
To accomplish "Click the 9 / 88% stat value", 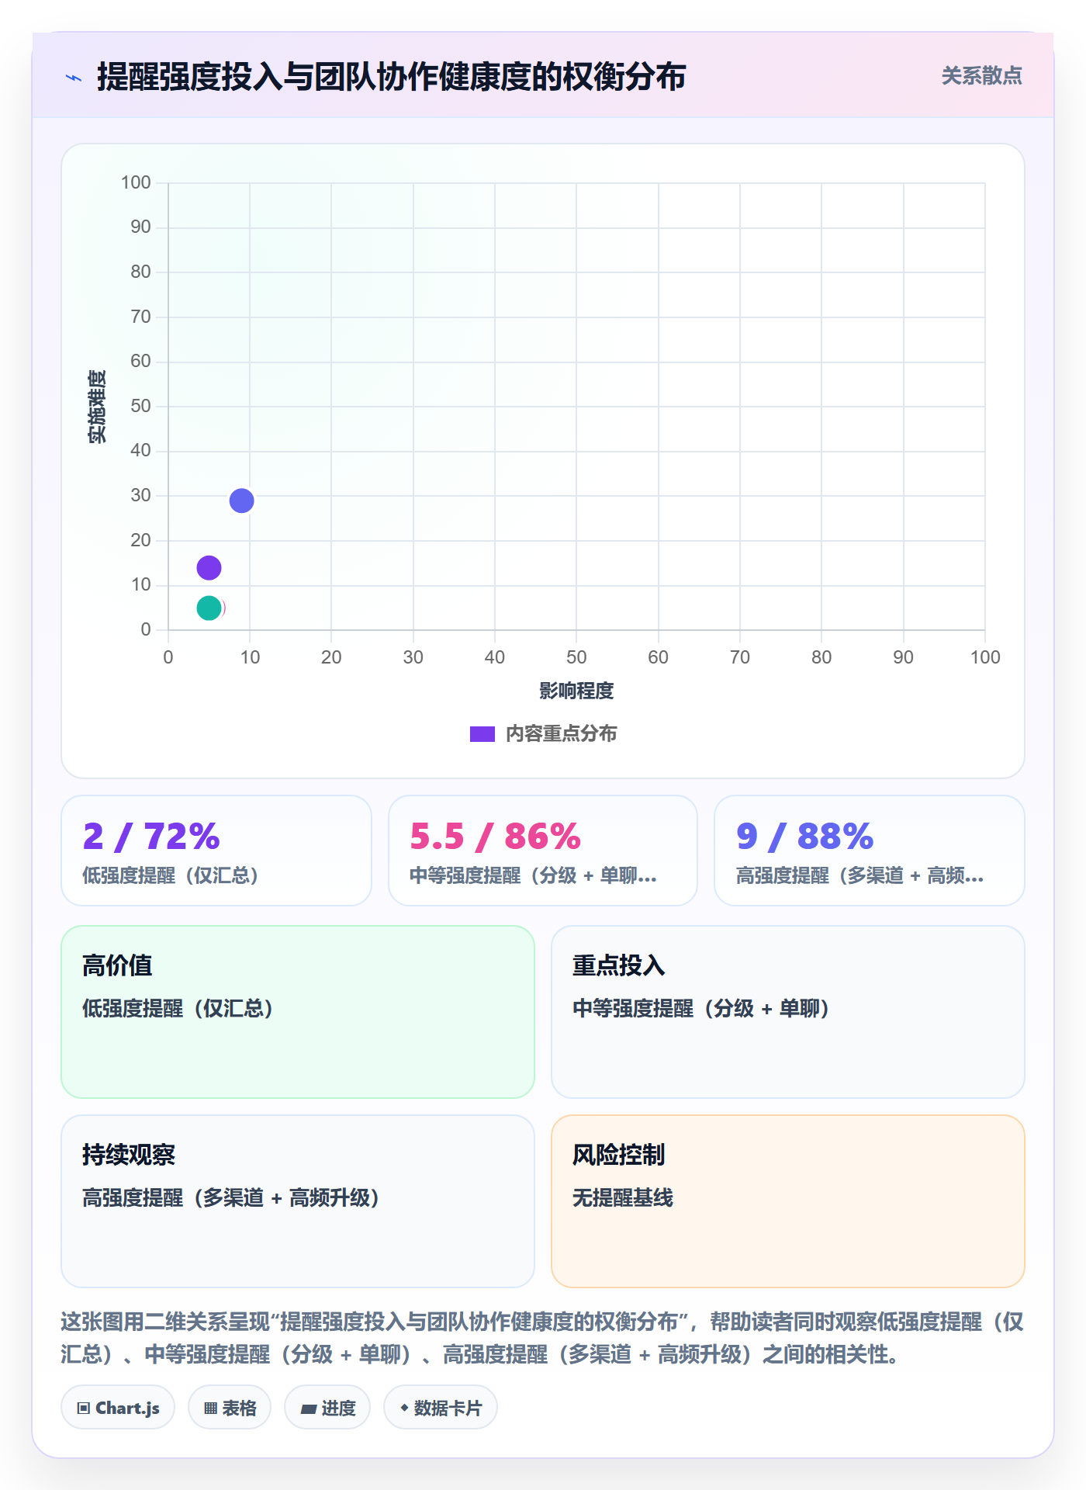I will click(x=804, y=837).
